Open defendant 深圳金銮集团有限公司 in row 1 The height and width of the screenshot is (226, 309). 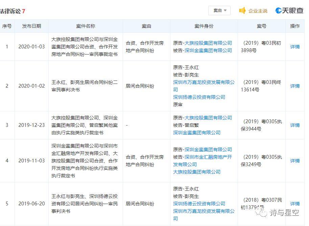[x=208, y=50]
